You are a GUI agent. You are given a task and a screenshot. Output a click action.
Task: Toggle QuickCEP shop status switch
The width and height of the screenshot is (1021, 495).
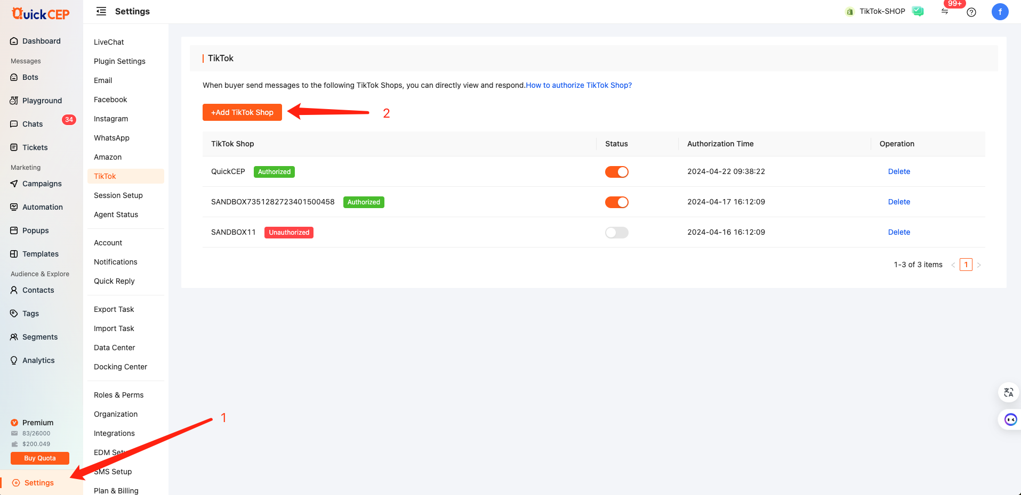(x=616, y=172)
